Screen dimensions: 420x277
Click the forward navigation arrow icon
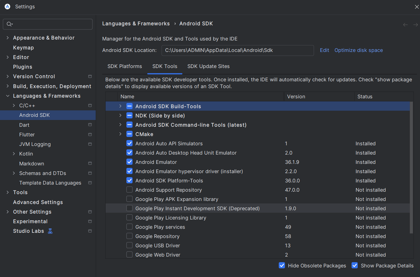(x=415, y=25)
